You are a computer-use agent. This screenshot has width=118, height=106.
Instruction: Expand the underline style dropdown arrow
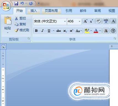(54, 31)
